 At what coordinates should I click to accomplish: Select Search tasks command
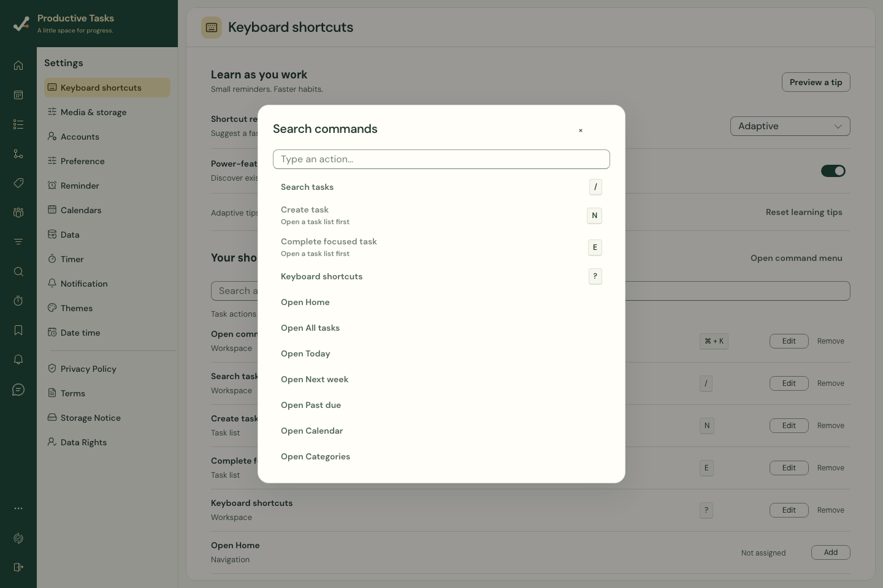(442, 187)
